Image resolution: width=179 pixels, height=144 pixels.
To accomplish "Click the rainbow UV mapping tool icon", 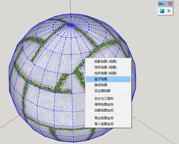I will (162, 11).
